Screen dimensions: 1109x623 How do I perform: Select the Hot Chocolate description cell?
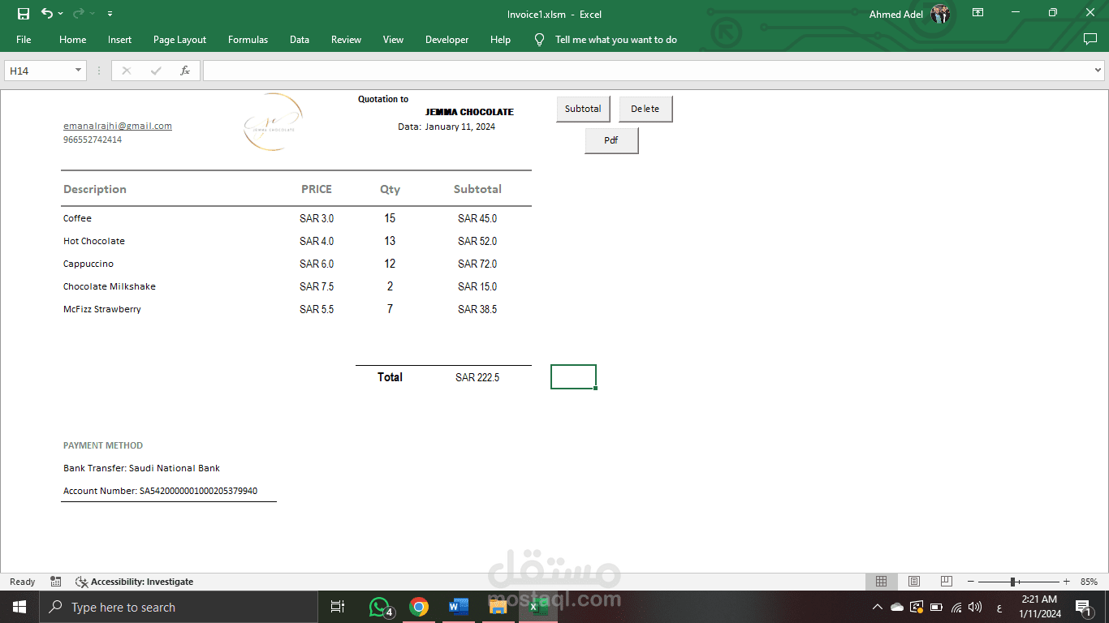pos(94,241)
